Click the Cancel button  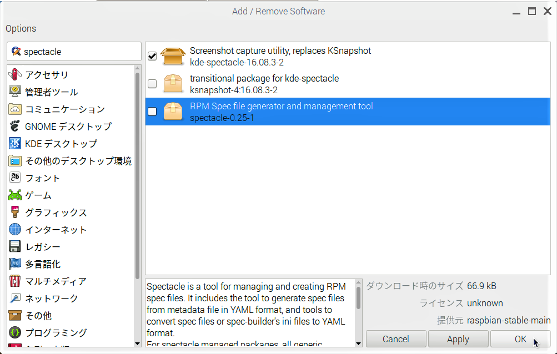396,339
